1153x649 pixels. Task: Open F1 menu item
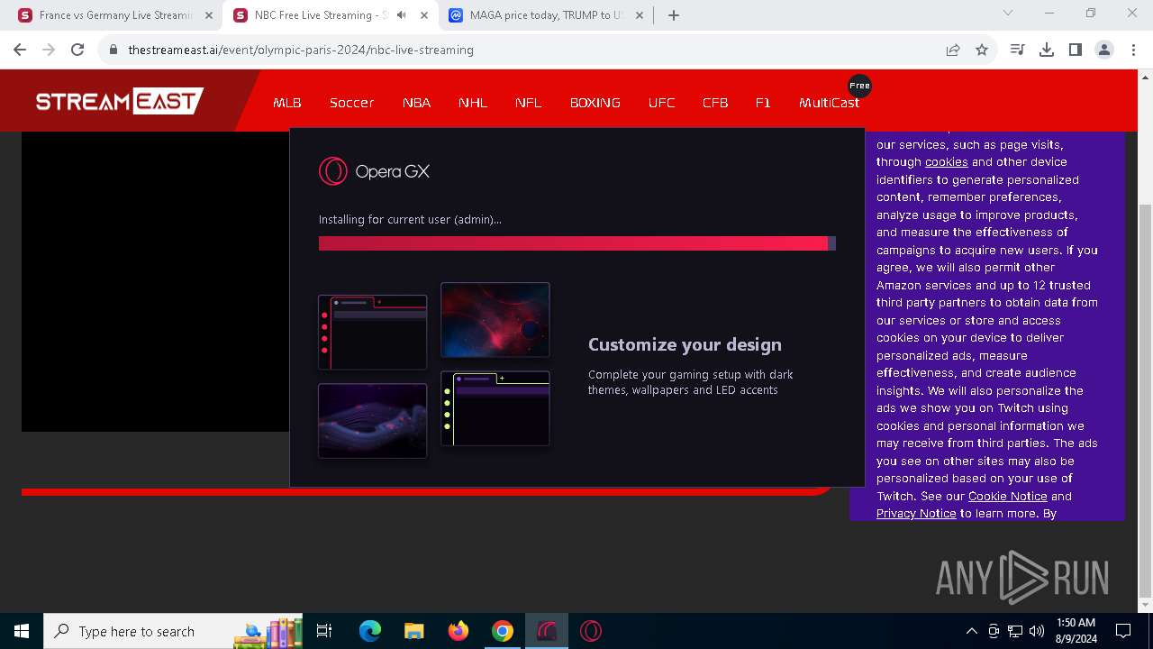pyautogui.click(x=763, y=103)
